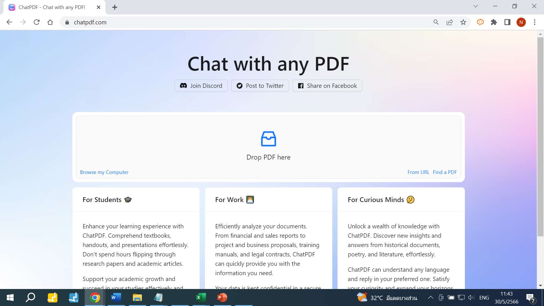Click the Share on Facebook button
The height and width of the screenshot is (306, 544).
coord(327,86)
